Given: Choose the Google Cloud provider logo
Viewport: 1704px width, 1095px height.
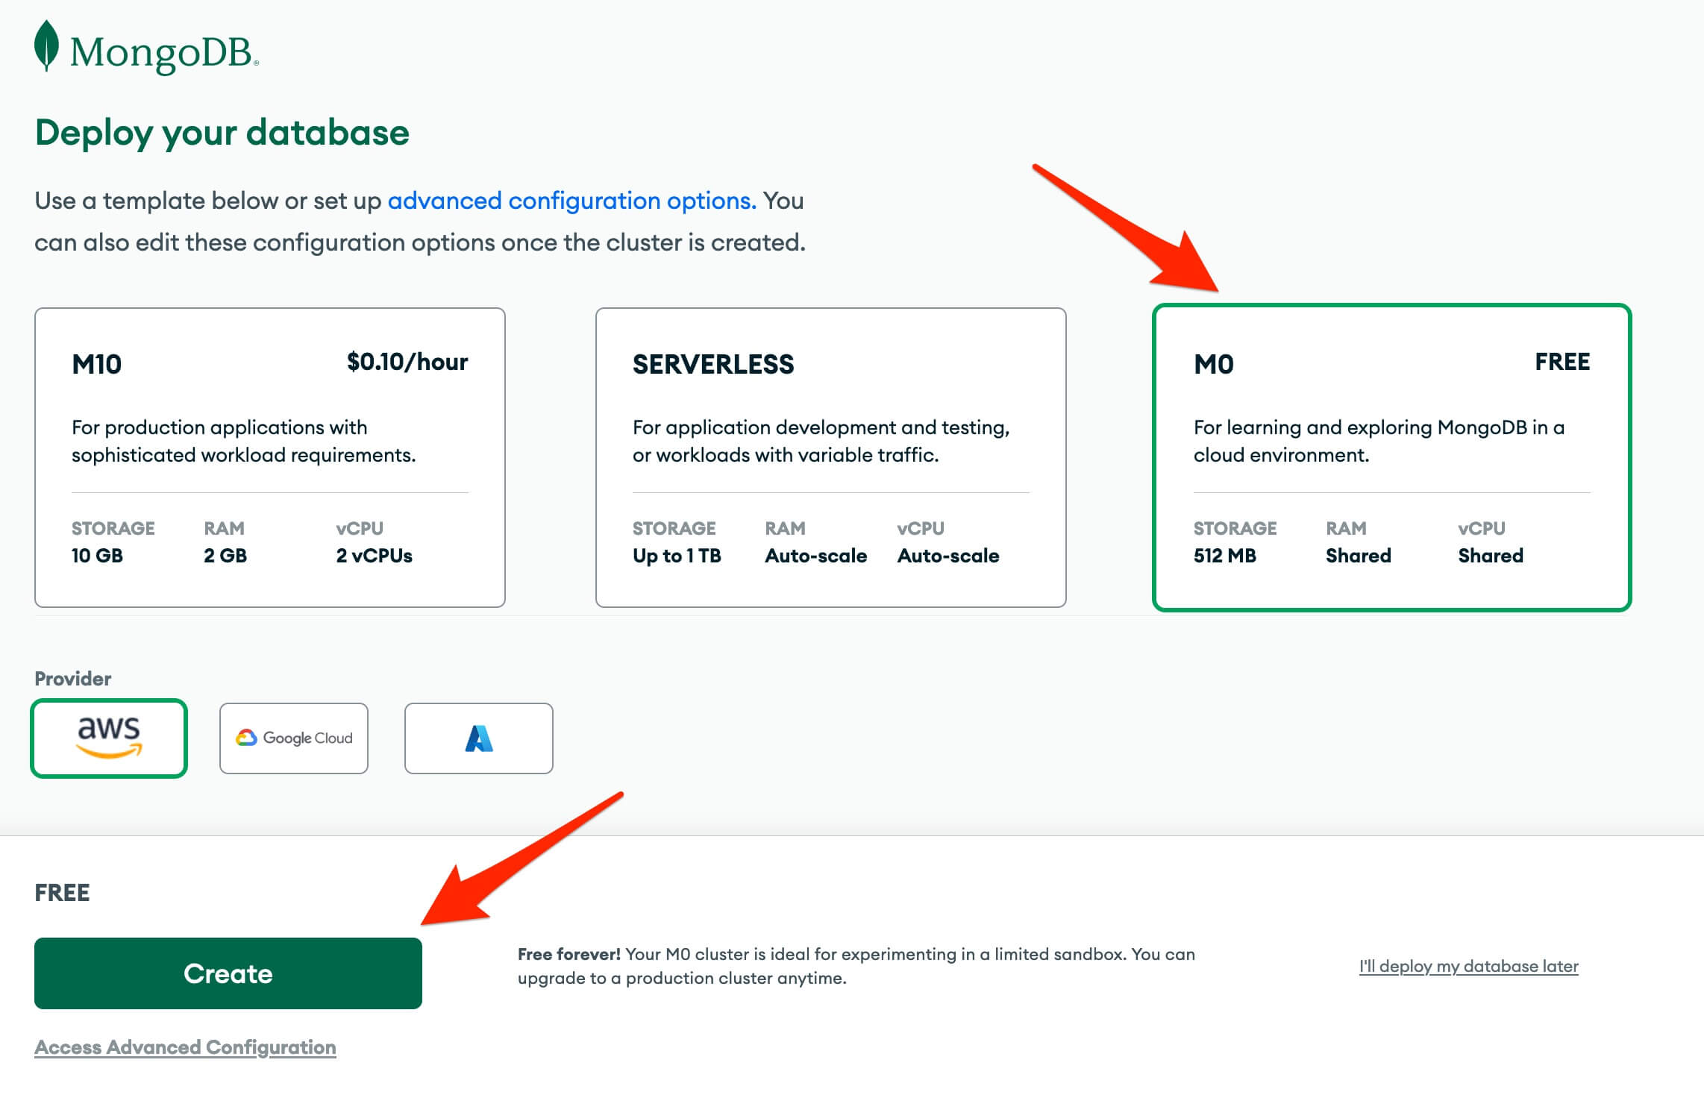Looking at the screenshot, I should click(294, 738).
